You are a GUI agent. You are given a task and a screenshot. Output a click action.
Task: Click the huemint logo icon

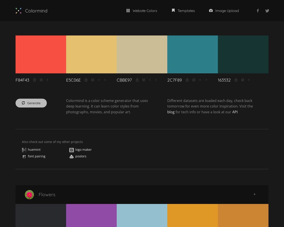point(24,150)
